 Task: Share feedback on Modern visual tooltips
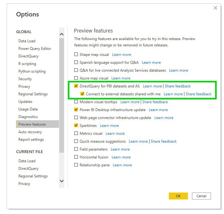pyautogui.click(x=155, y=102)
